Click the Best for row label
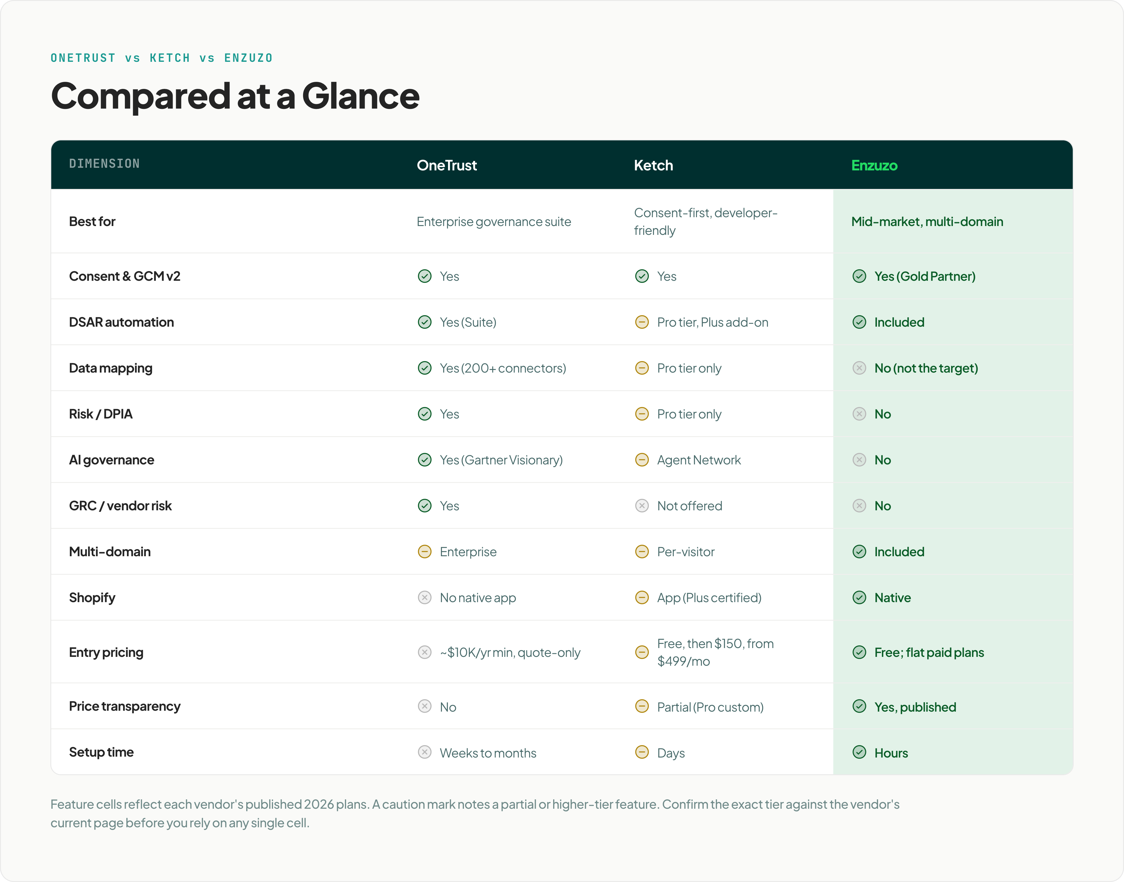Screen dimensions: 1124x882 (x=92, y=222)
